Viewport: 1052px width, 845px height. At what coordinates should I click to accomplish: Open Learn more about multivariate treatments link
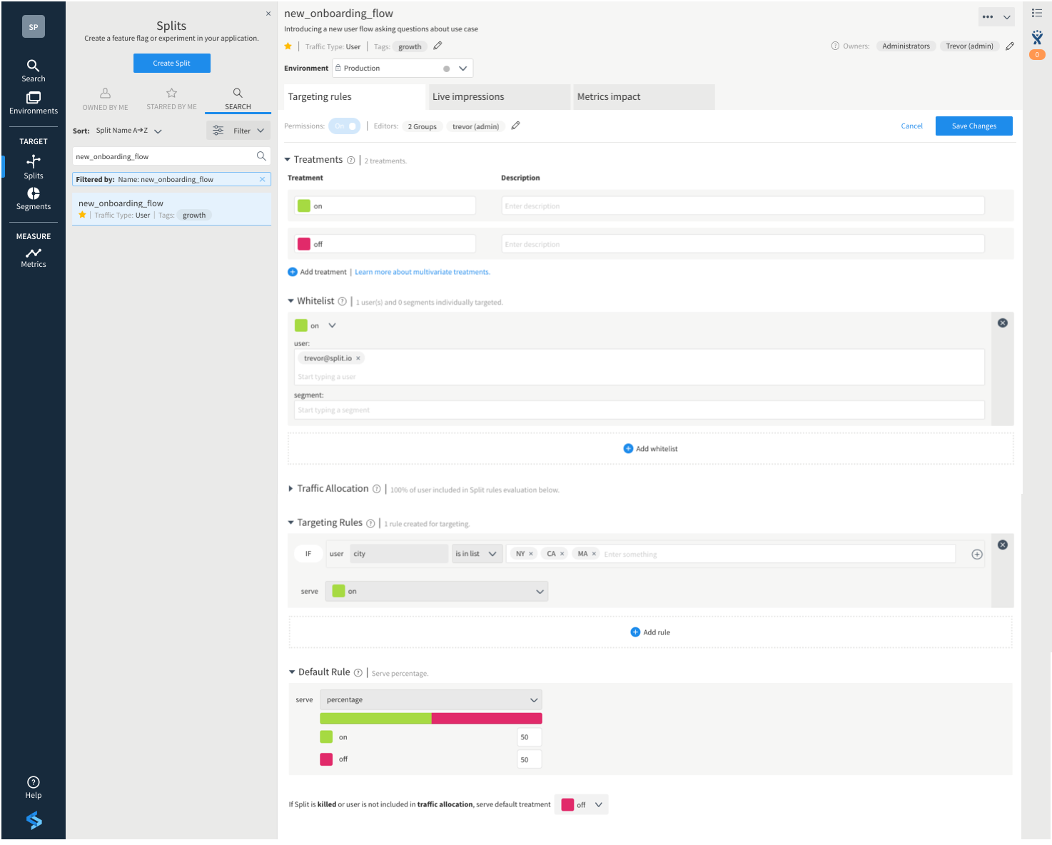point(423,272)
